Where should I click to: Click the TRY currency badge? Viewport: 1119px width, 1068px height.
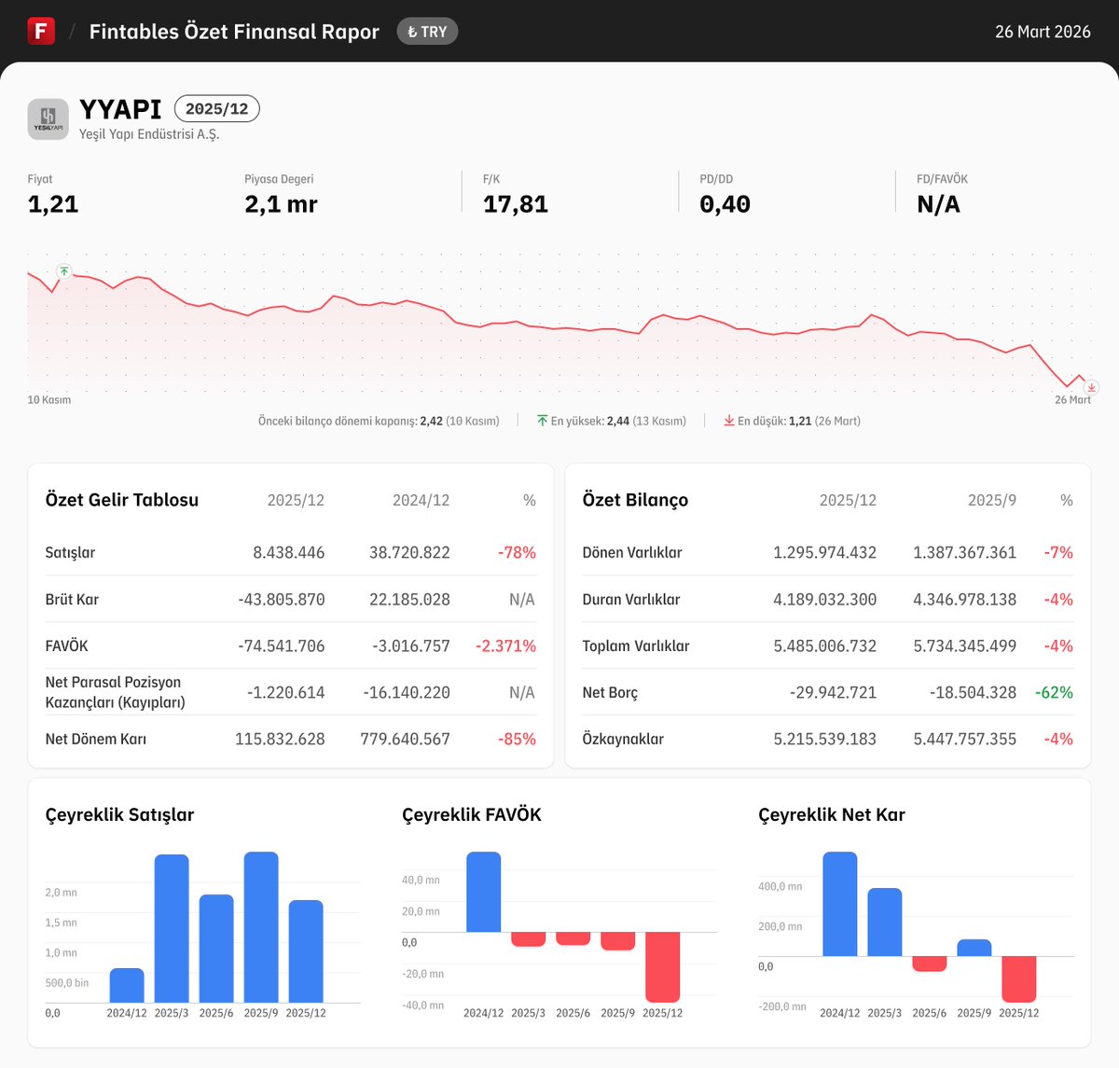427,32
